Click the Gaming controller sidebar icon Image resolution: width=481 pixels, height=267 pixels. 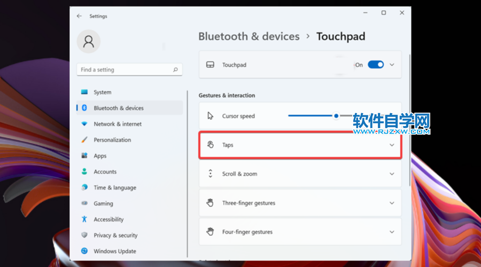click(84, 203)
